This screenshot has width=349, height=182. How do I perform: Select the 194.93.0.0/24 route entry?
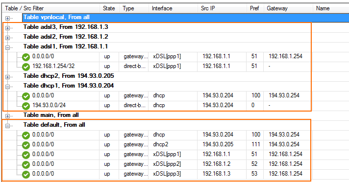pos(49,105)
